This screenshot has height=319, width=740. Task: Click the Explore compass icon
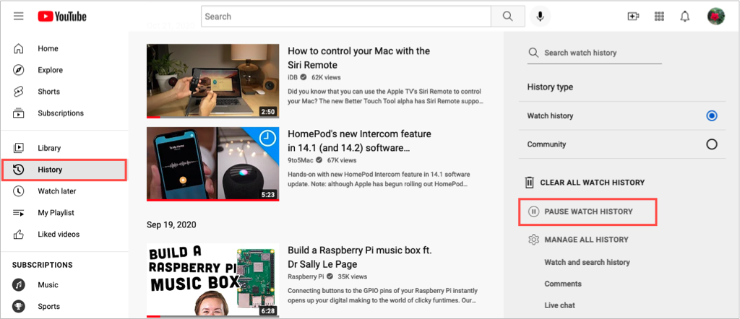[18, 70]
